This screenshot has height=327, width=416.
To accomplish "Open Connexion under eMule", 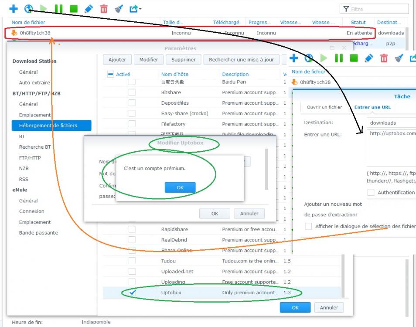I will 31,211.
